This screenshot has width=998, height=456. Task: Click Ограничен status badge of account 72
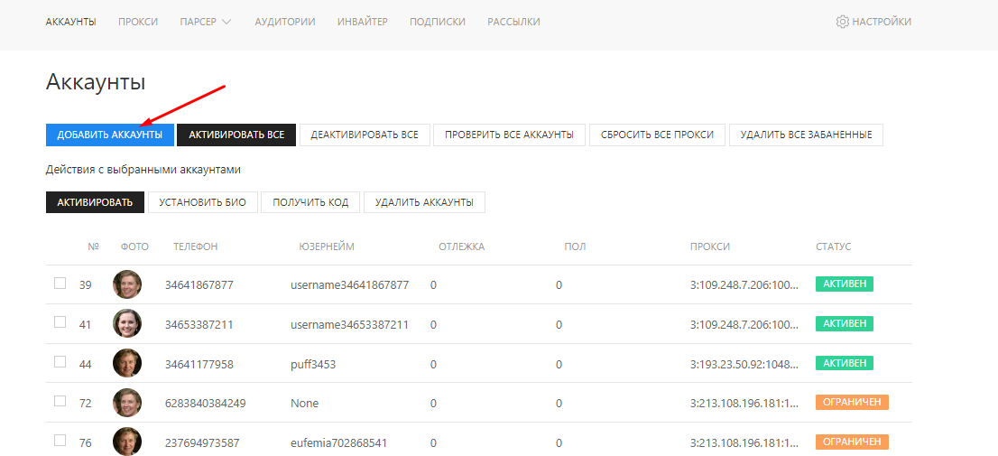coord(852,403)
